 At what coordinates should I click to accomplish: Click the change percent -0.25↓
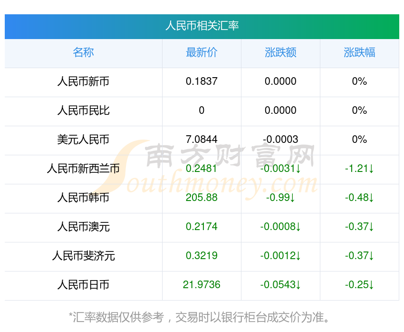[x=359, y=285]
